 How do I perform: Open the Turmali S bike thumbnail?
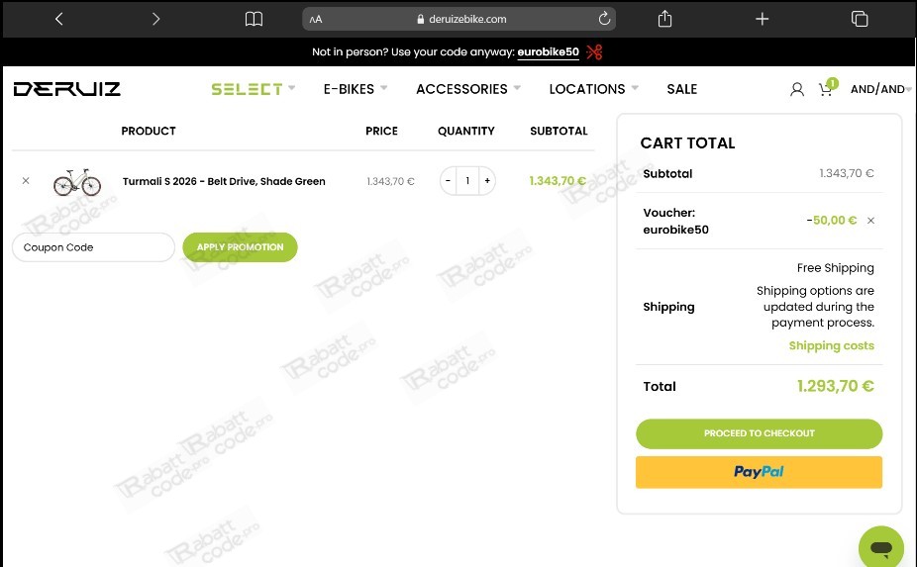(77, 182)
